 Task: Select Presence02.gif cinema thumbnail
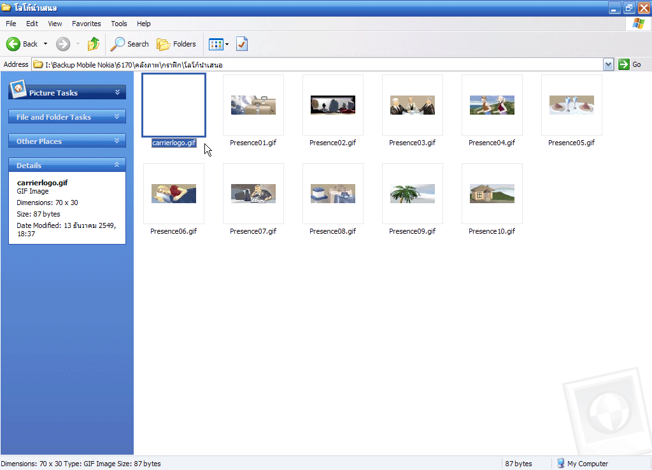click(x=333, y=105)
